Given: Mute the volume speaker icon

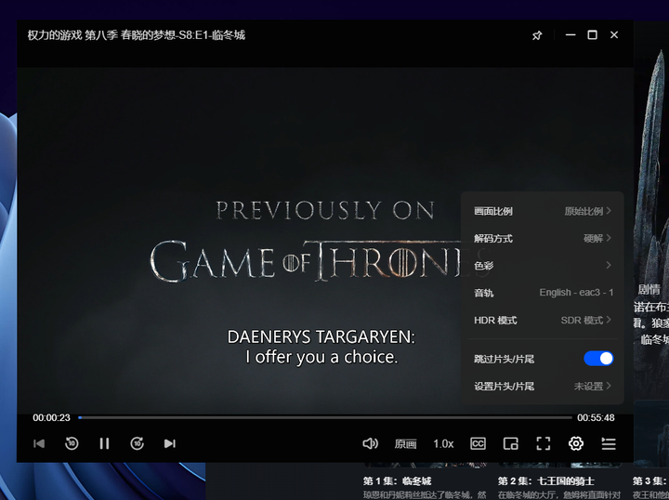Looking at the screenshot, I should [370, 444].
